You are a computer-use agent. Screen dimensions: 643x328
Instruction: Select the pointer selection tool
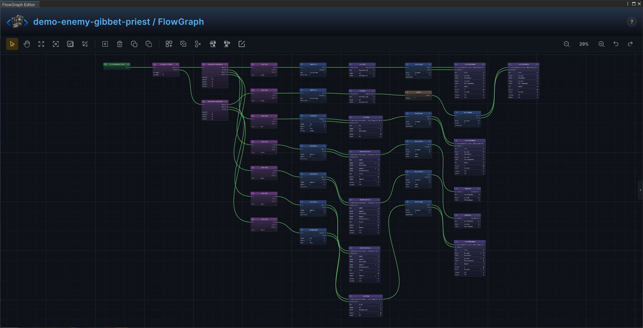tap(12, 44)
